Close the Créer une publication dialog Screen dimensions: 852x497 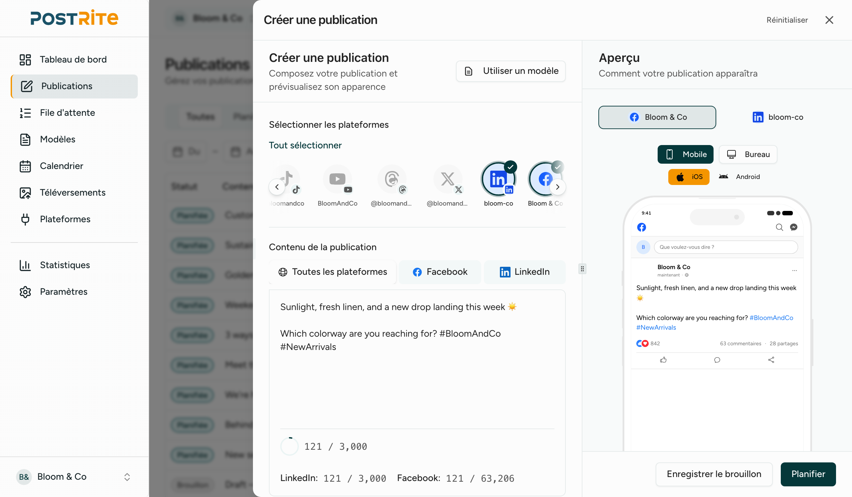point(829,20)
